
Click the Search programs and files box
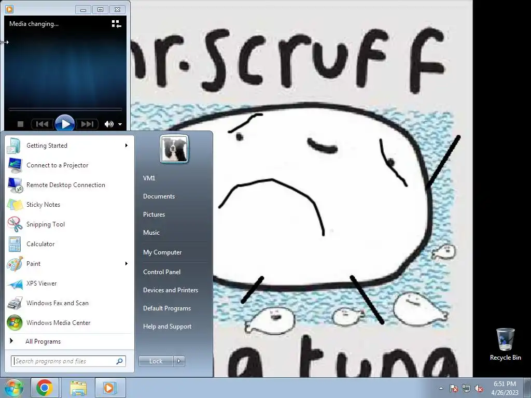pos(68,361)
